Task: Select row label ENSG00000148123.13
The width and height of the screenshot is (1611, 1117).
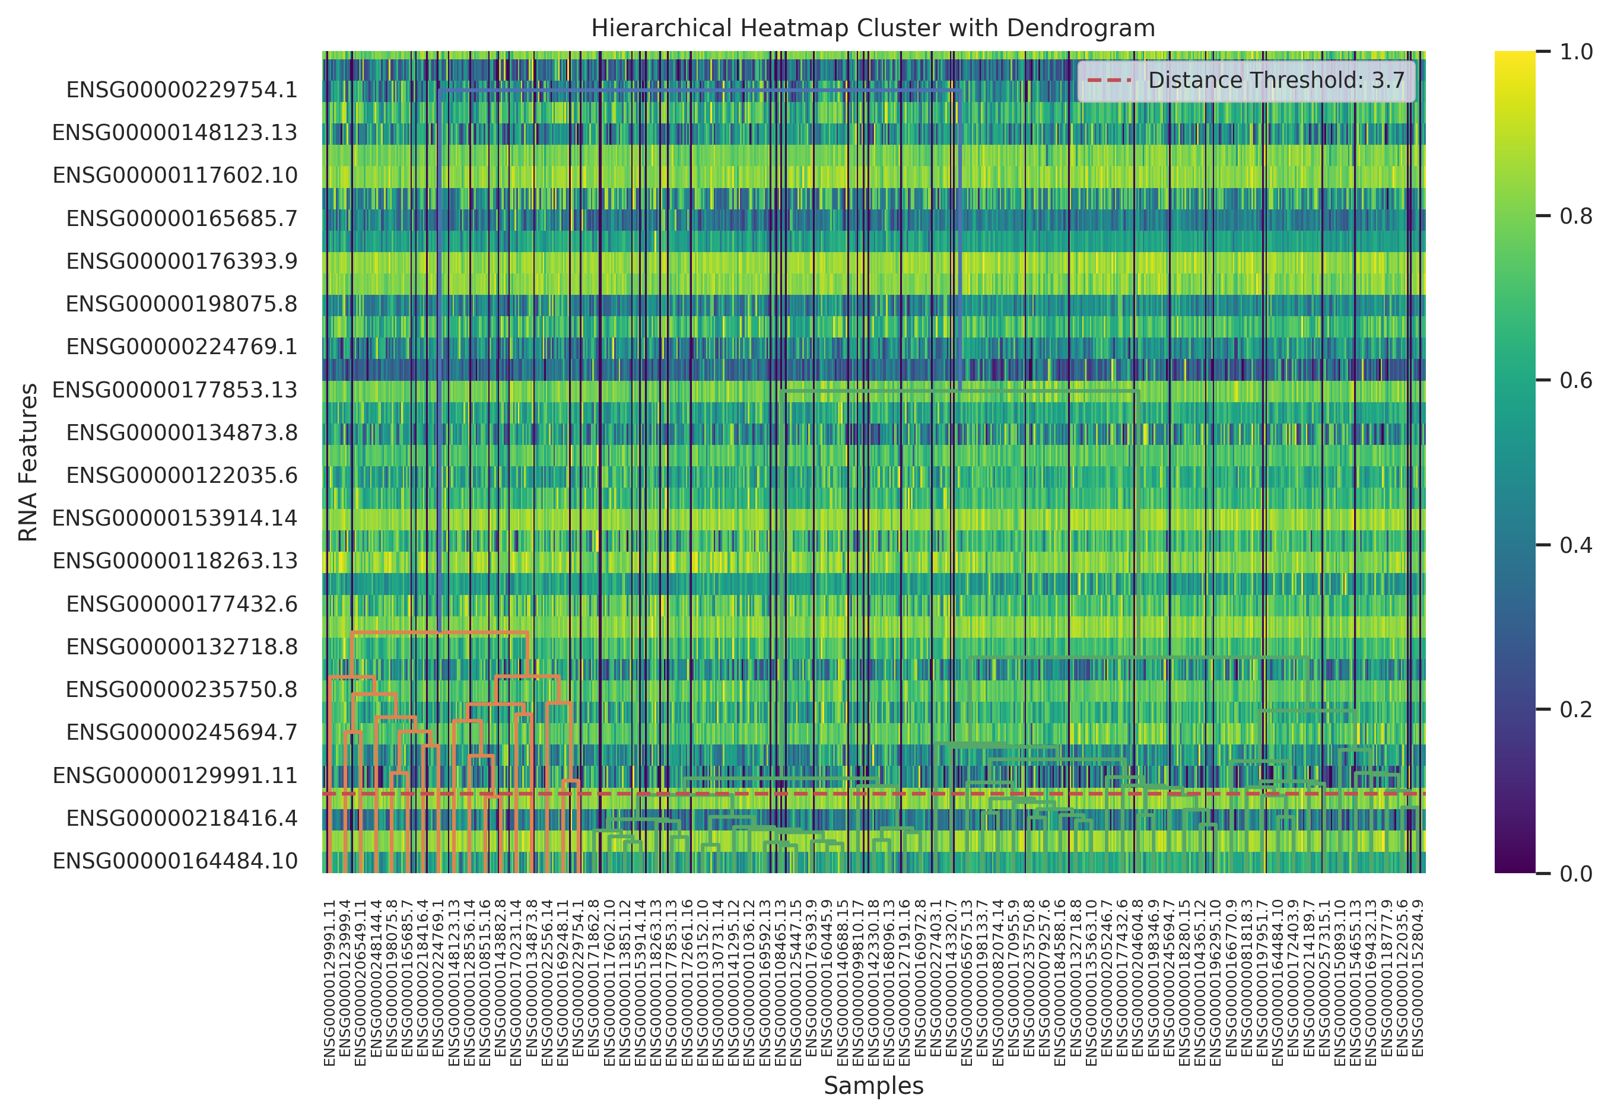Action: pyautogui.click(x=174, y=133)
